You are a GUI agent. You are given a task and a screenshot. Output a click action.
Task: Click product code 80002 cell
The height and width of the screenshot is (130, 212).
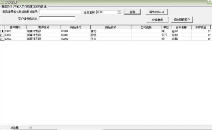click(x=76, y=35)
